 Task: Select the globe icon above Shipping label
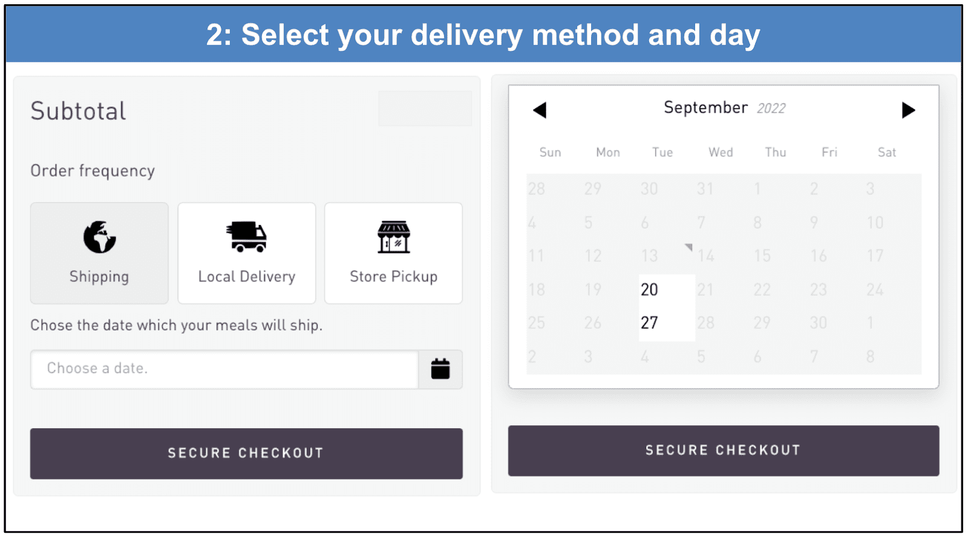tap(99, 237)
